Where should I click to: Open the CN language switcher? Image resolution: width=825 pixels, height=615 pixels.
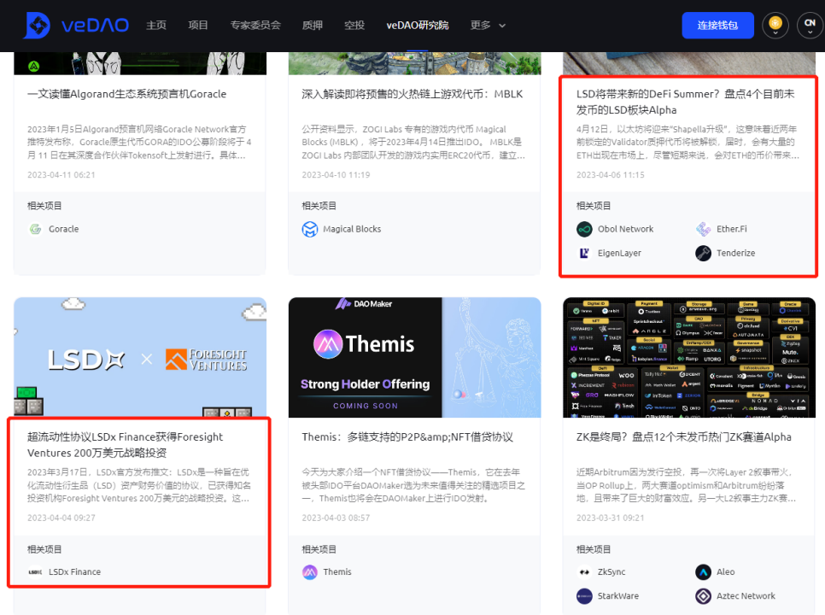tap(810, 26)
